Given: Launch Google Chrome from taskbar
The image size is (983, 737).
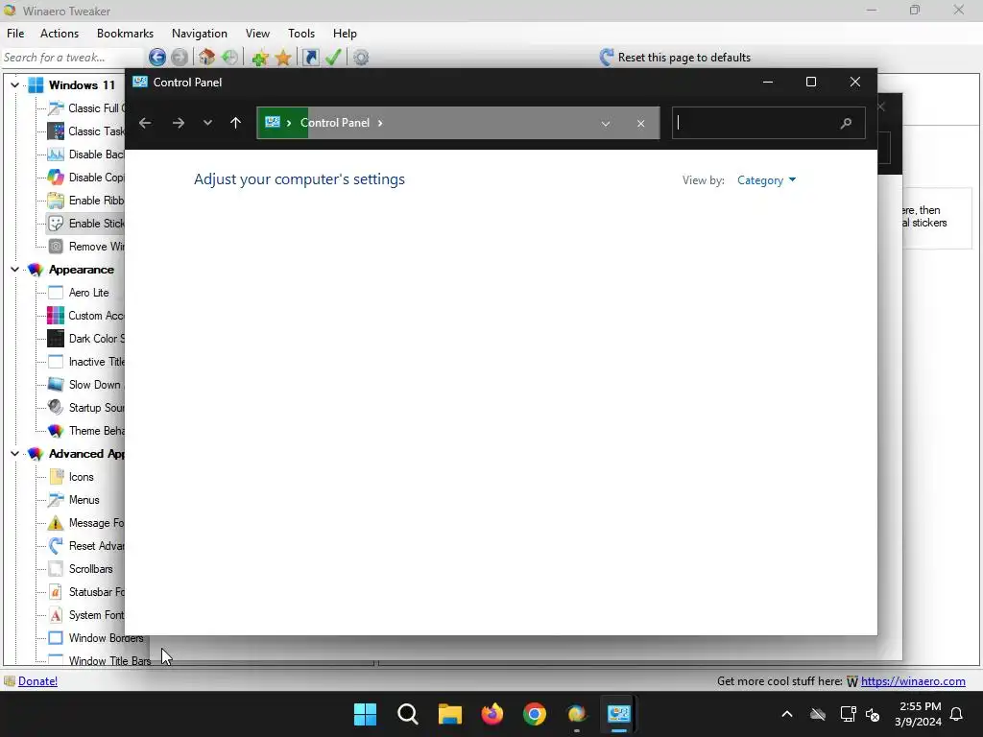Looking at the screenshot, I should point(535,714).
